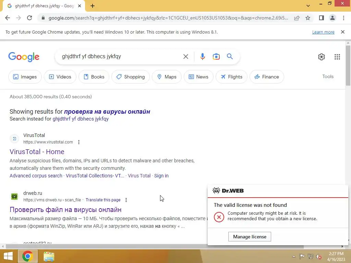Reload the current Google page
Screen dimensions: 351x263
[29, 18]
